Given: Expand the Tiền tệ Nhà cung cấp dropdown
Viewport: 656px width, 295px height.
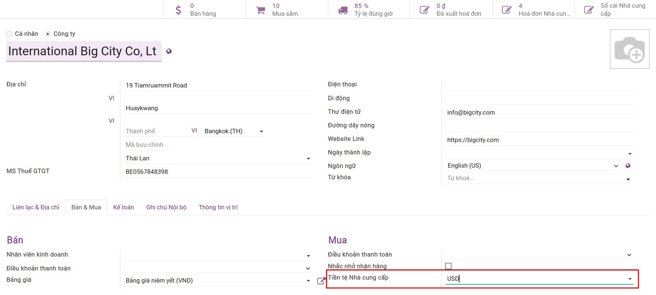Looking at the screenshot, I should [630, 279].
